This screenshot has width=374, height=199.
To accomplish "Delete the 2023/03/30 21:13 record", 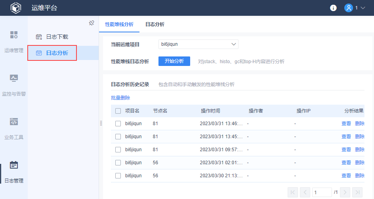I will 360,176.
